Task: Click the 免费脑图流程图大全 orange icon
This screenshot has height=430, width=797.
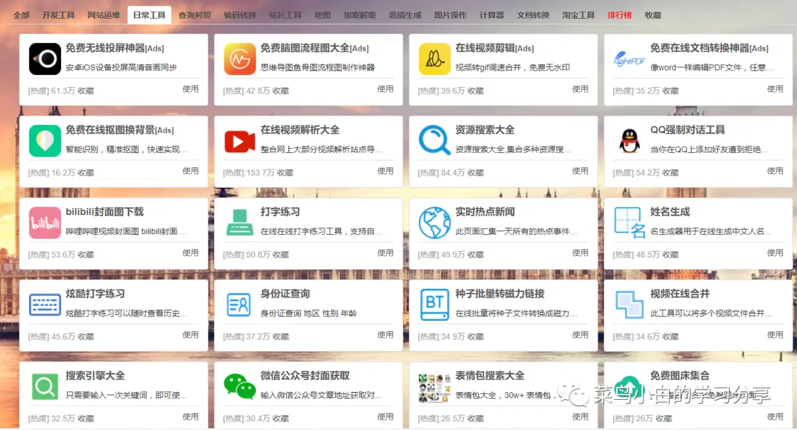Action: [x=240, y=59]
